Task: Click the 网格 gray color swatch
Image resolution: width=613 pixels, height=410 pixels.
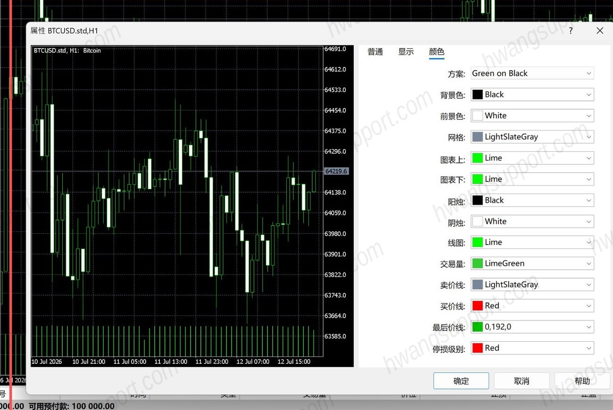Action: [478, 137]
